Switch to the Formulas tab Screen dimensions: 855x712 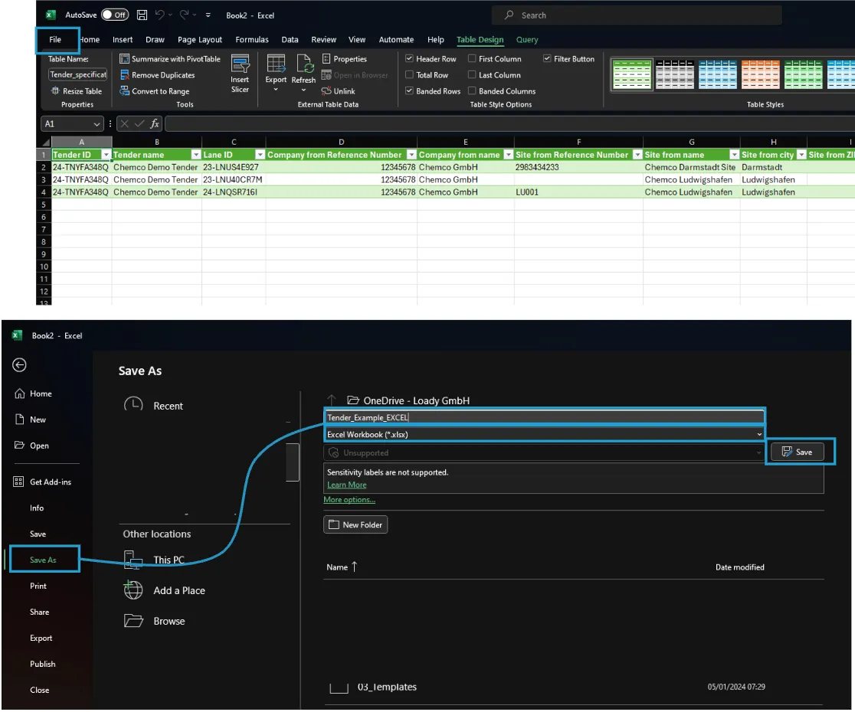252,40
